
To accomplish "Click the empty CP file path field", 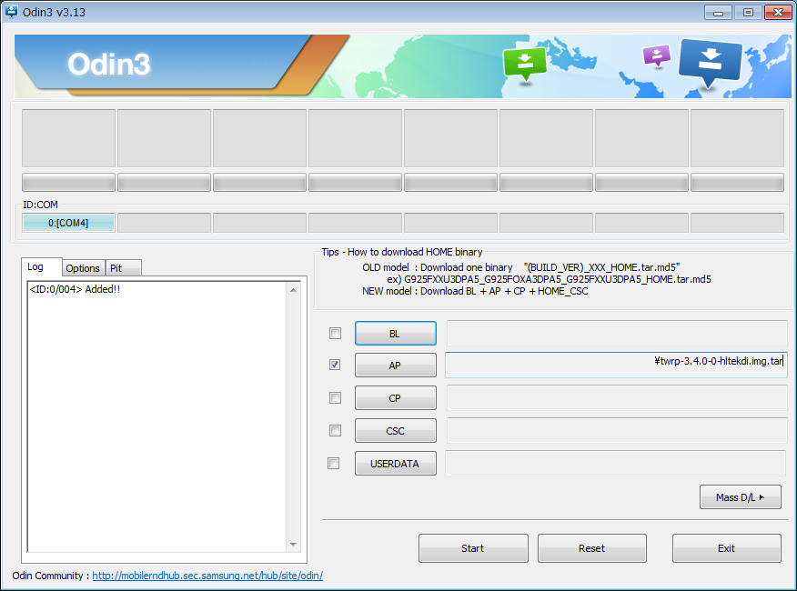I will [617, 397].
